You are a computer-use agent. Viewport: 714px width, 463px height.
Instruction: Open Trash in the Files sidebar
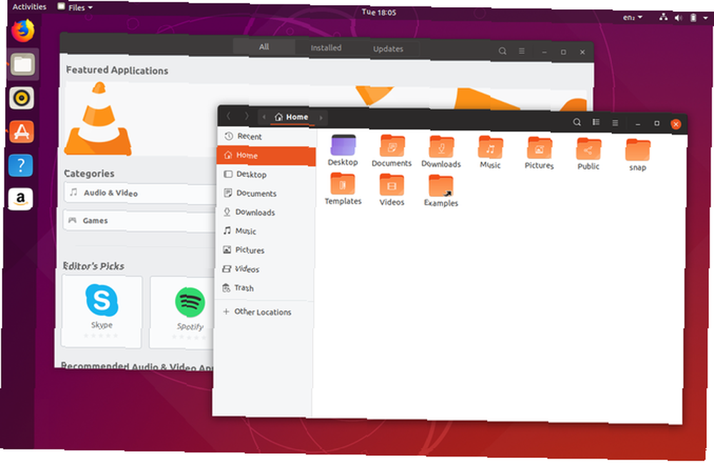(263, 288)
